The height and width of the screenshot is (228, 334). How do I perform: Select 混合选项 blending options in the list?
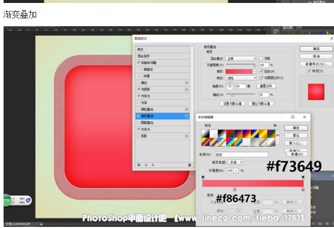pos(162,56)
